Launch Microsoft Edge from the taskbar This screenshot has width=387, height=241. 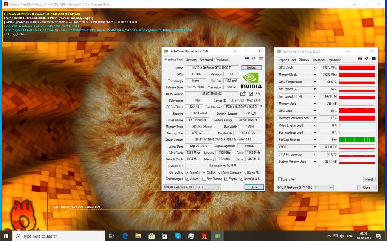click(125, 236)
